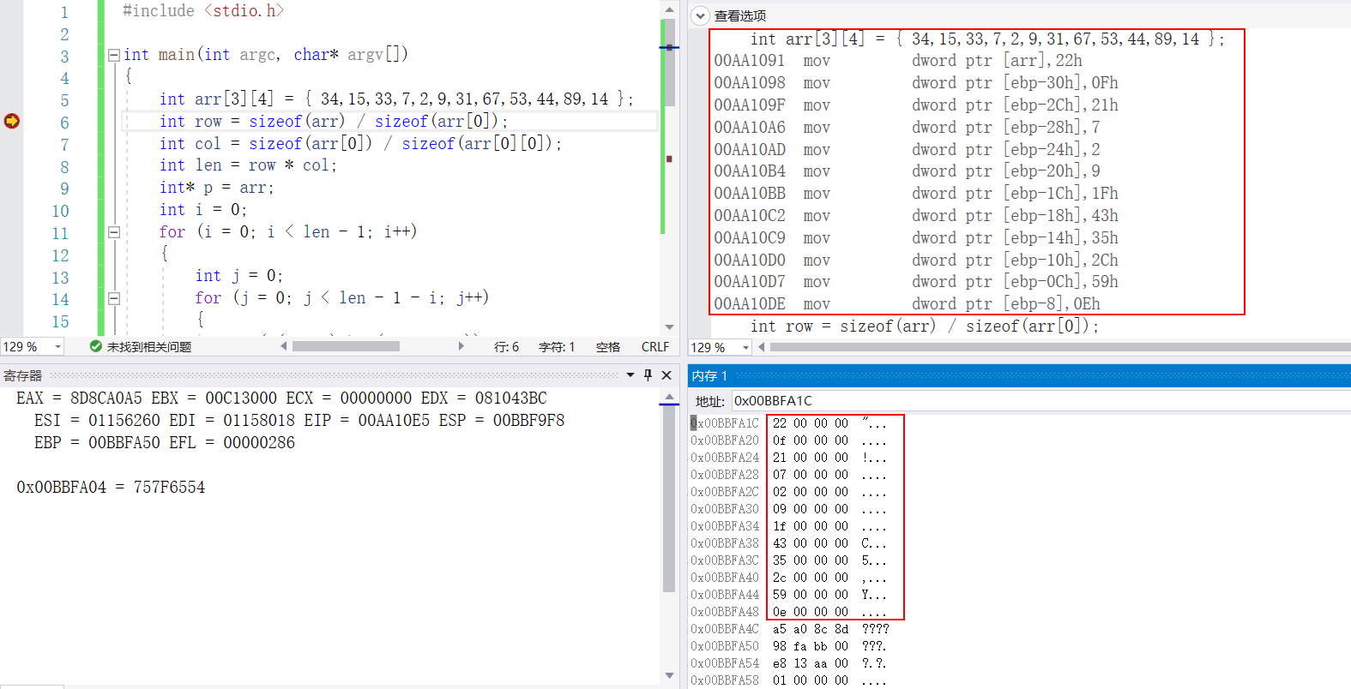Click the 未找到相关问题 status check icon
Viewport: 1351px width, 689px height.
[x=96, y=346]
